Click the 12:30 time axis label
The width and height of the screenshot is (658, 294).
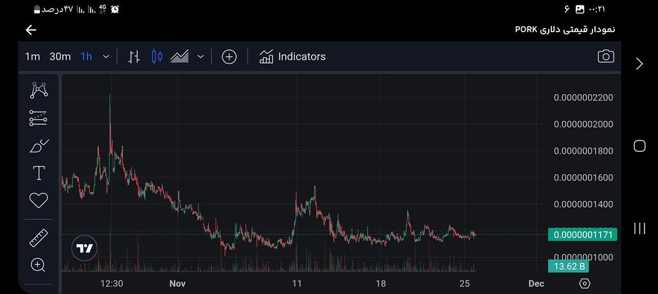click(x=112, y=284)
